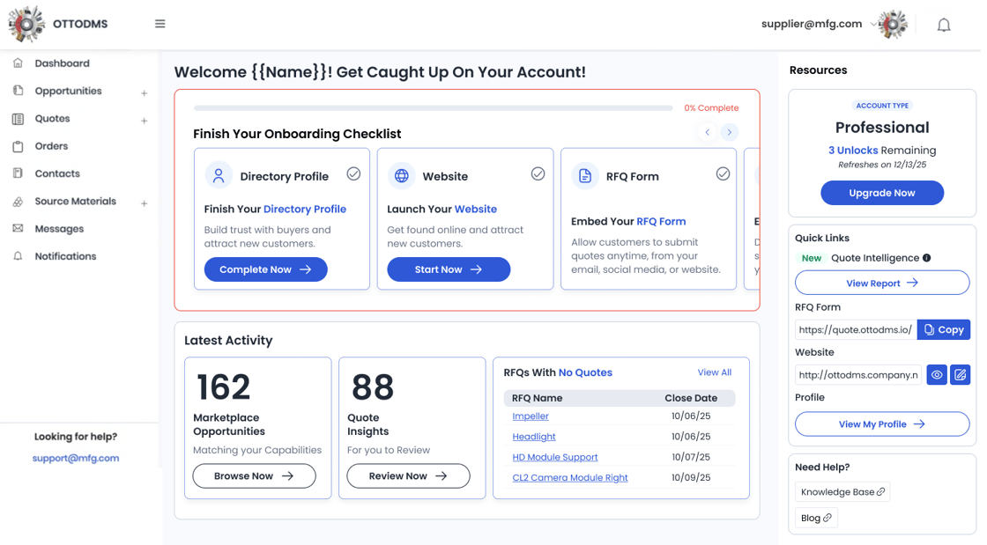The image size is (987, 545).
Task: Click the OTTODMS gear logo
Action: (x=26, y=24)
